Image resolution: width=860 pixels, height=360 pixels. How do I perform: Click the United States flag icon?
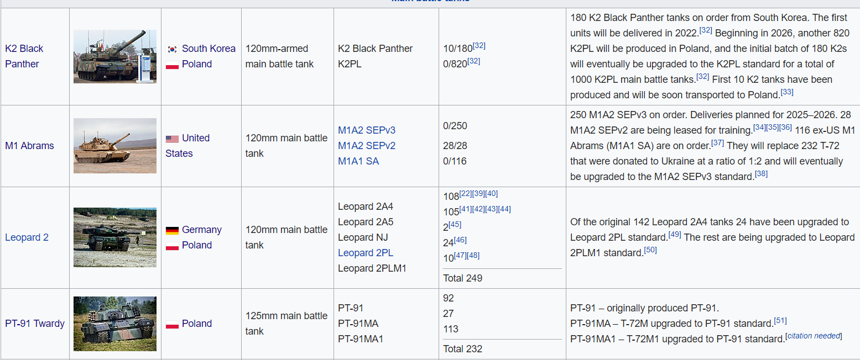(x=172, y=139)
